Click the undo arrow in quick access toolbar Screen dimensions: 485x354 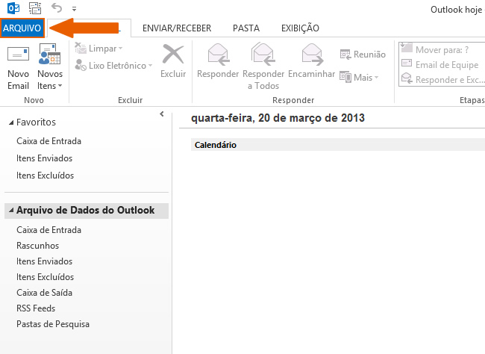point(57,8)
